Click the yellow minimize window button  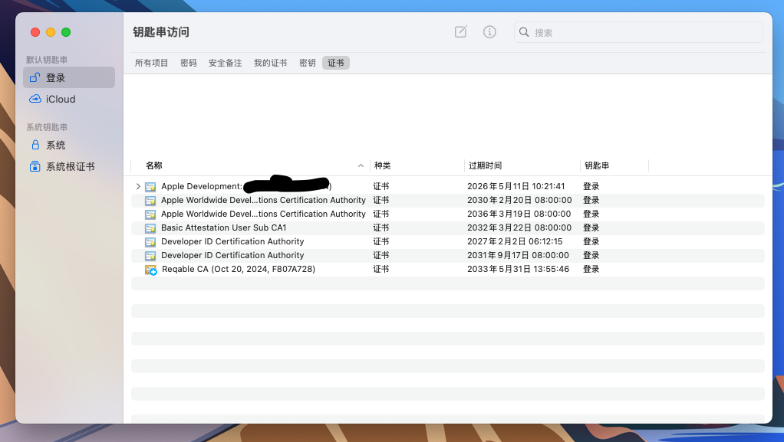coord(51,32)
